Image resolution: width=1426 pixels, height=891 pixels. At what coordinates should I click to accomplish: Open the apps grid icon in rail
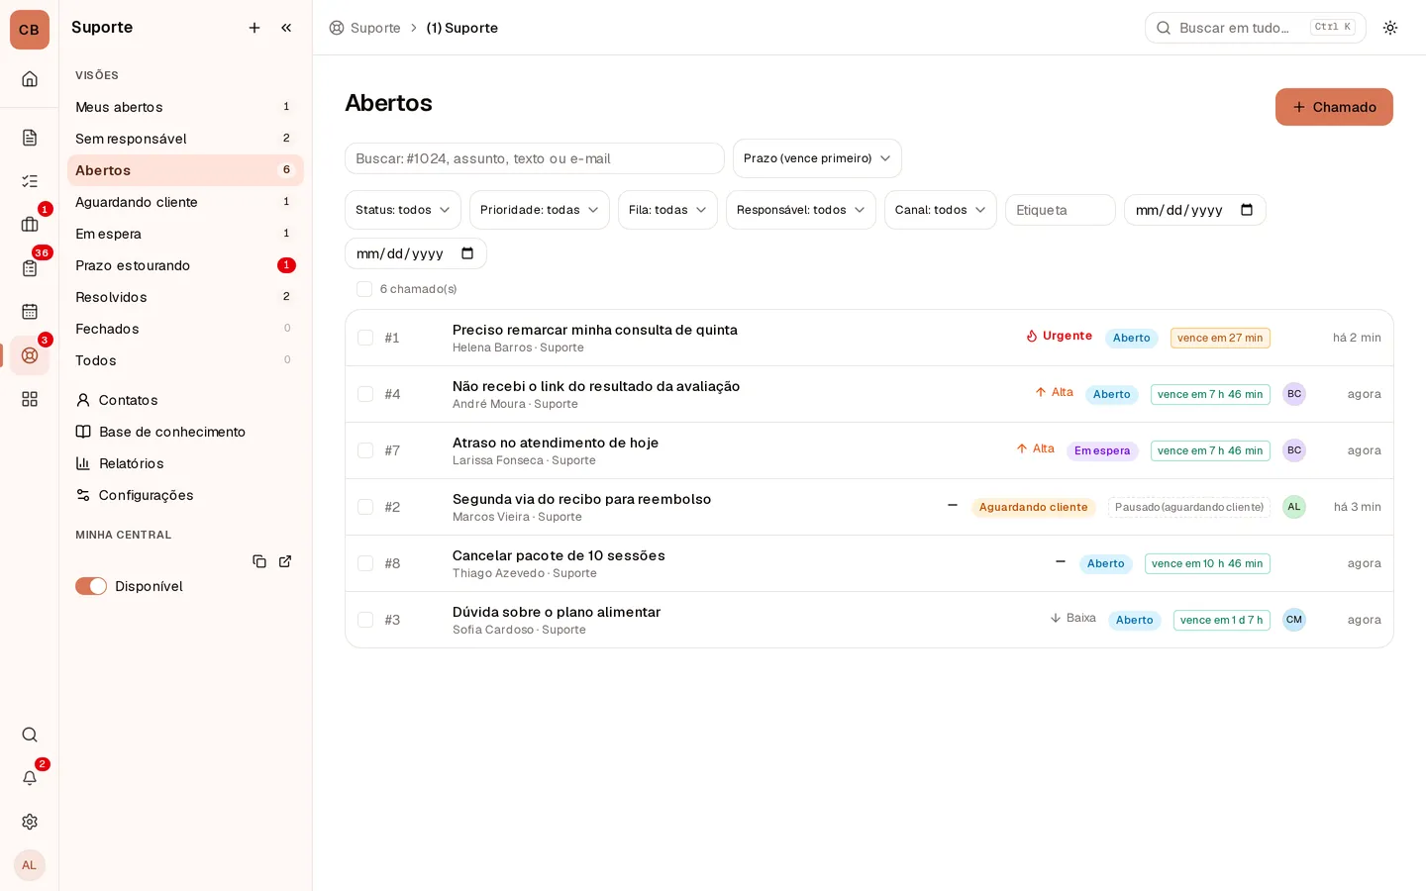click(x=30, y=399)
